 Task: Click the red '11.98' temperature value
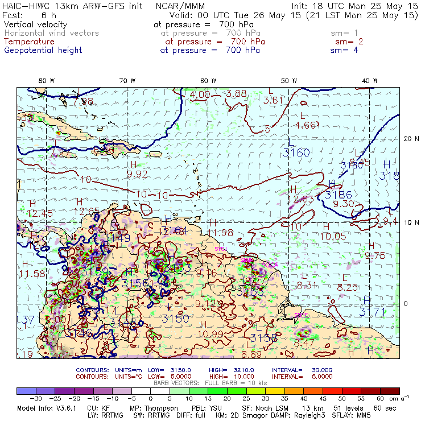coord(221,233)
